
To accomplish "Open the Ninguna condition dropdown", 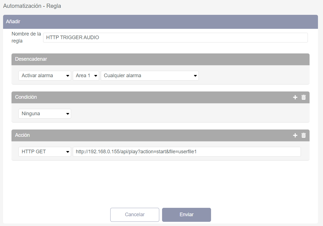I will click(x=45, y=114).
